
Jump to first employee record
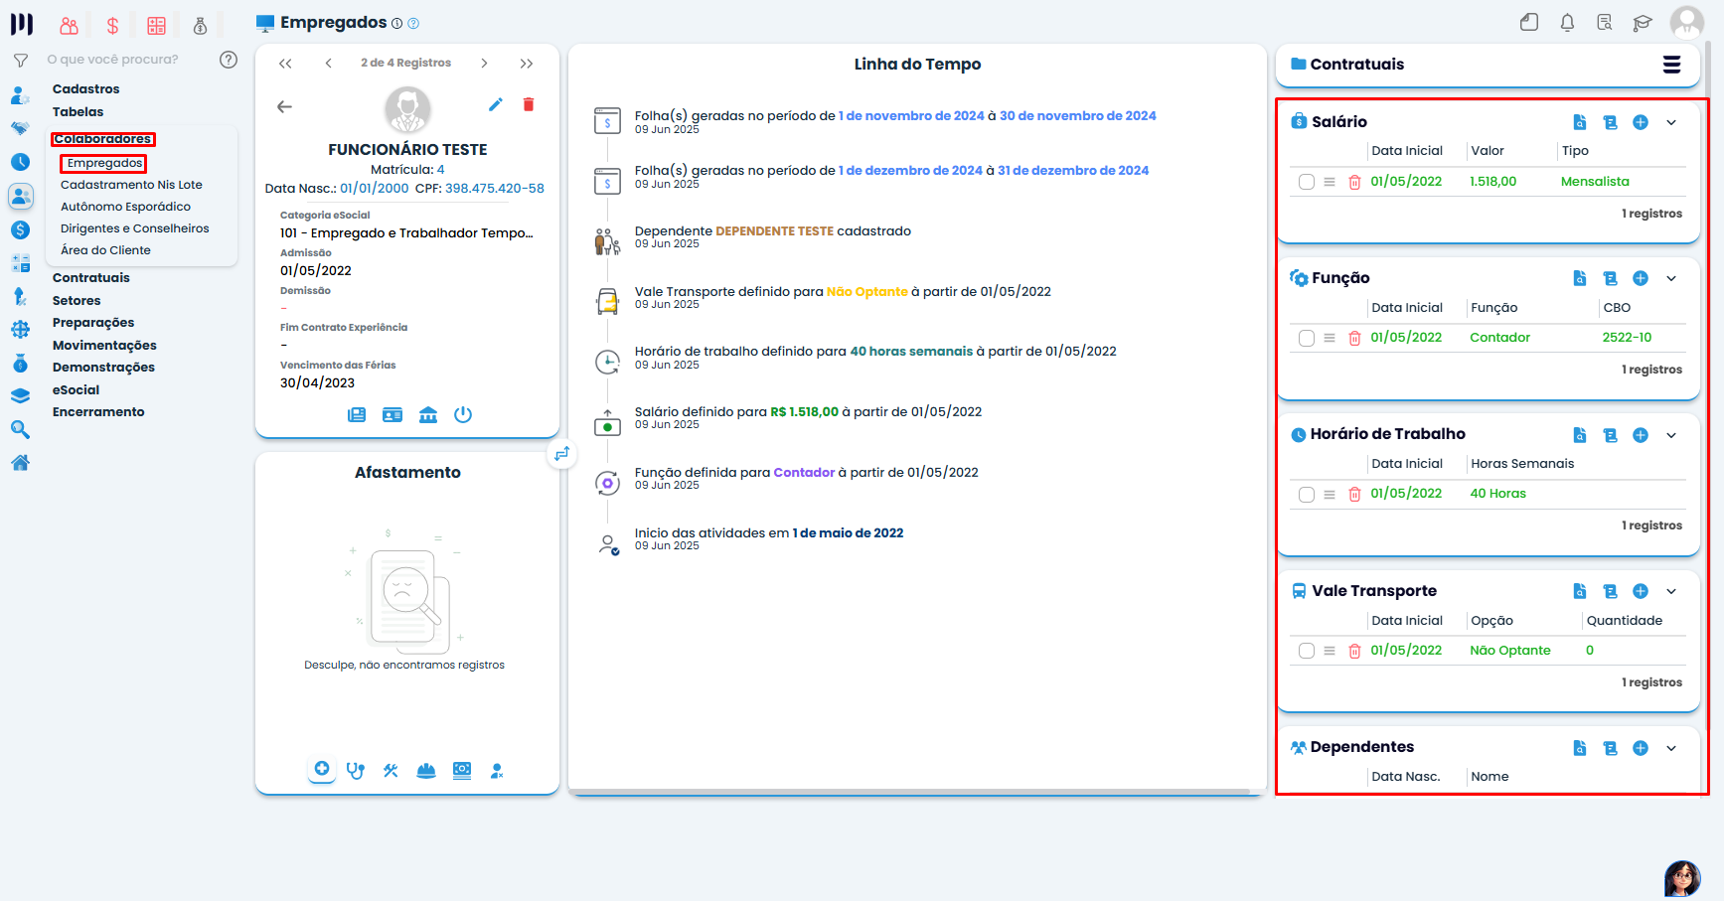pyautogui.click(x=285, y=63)
